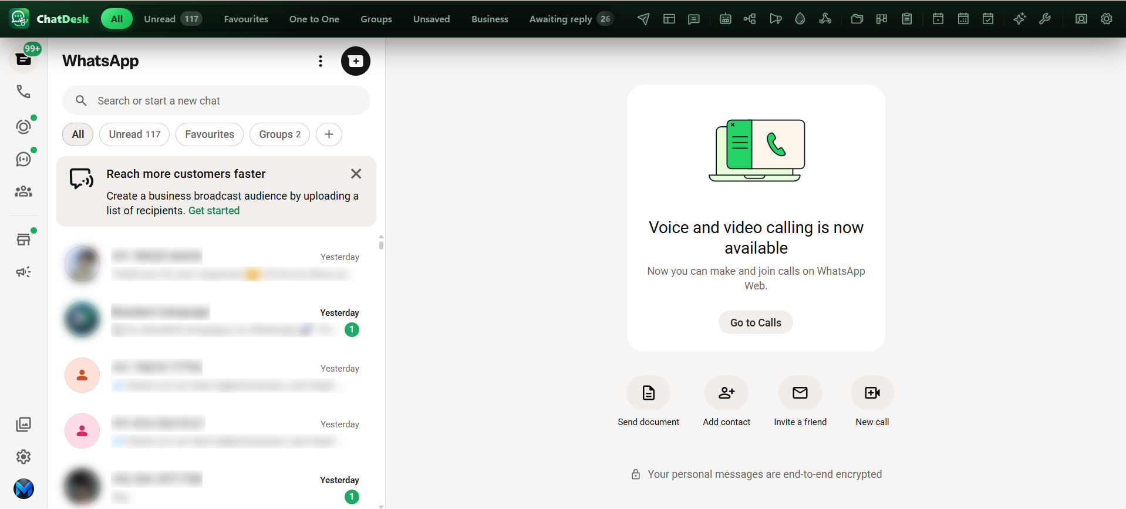Switch to One to One tab
Viewport: 1126px width, 509px height.
(x=314, y=19)
